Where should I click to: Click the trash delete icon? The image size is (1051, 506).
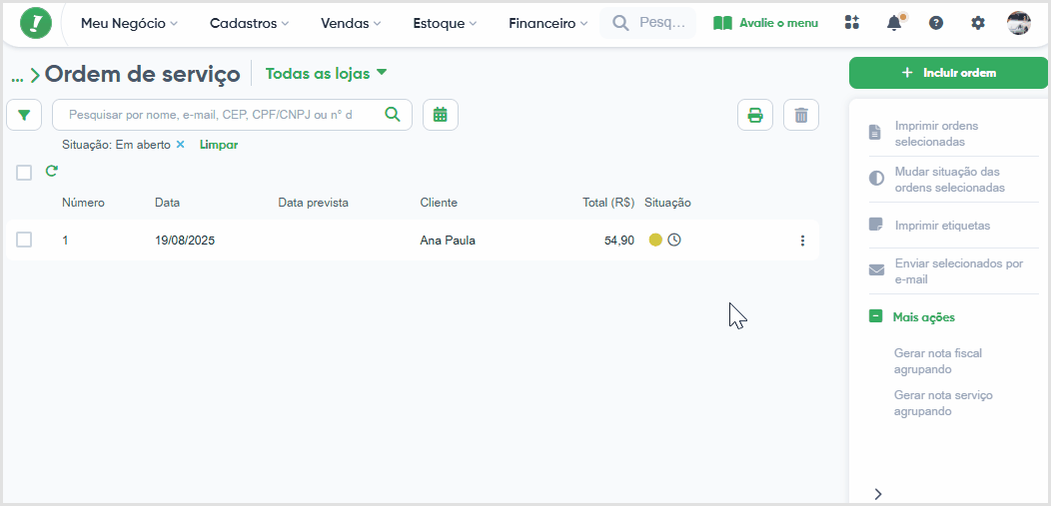801,115
